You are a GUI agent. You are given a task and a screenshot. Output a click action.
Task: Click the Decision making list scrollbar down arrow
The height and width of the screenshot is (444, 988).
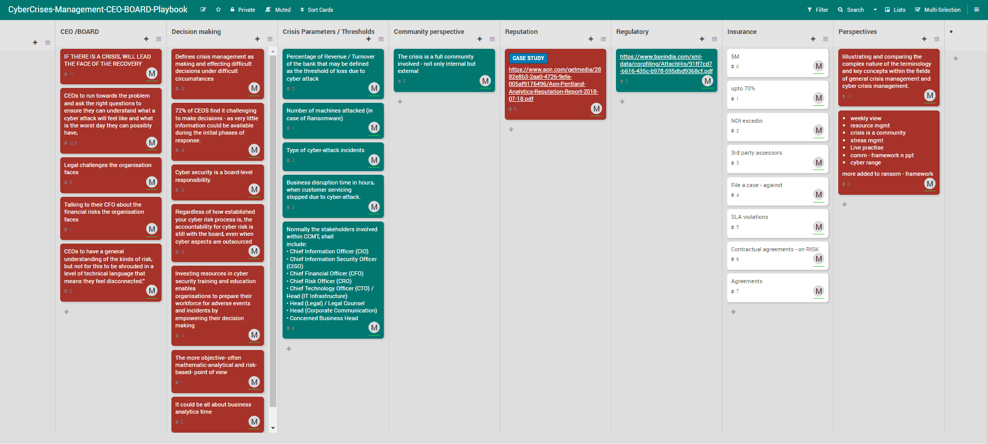pos(273,428)
